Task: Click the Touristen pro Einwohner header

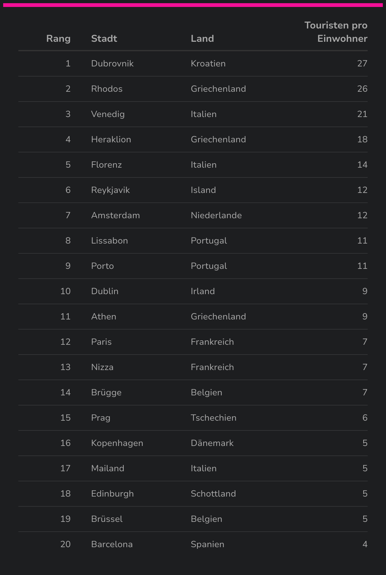Action: coord(336,32)
